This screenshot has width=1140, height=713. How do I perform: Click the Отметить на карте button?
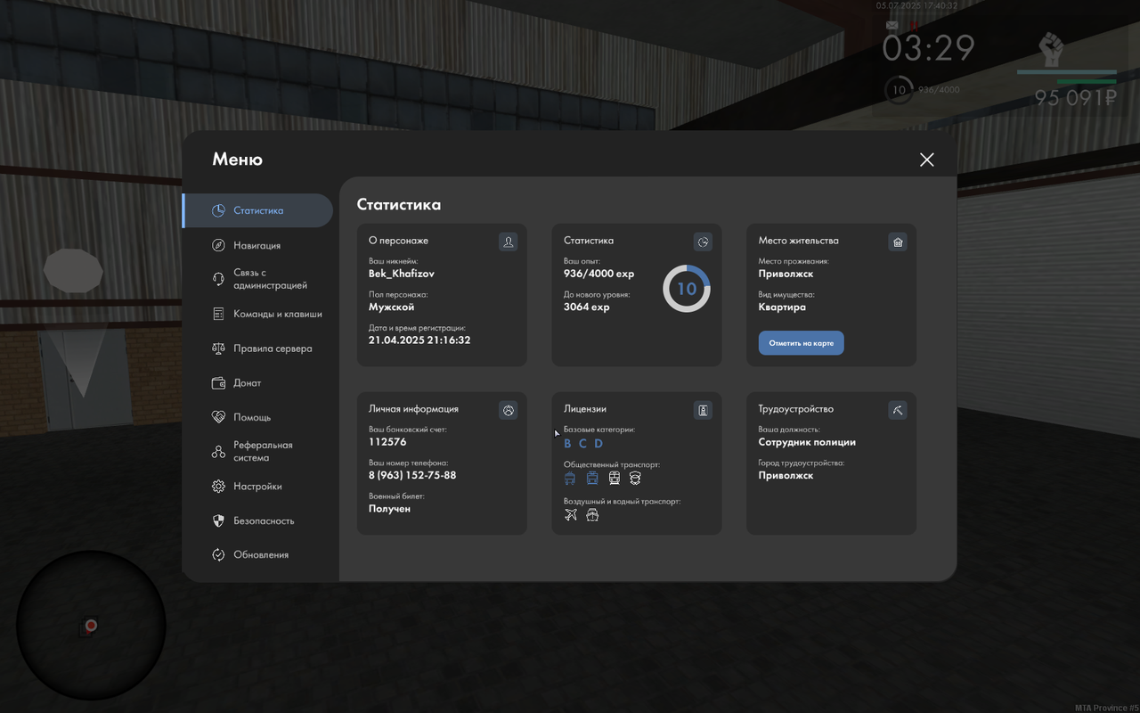coord(801,343)
